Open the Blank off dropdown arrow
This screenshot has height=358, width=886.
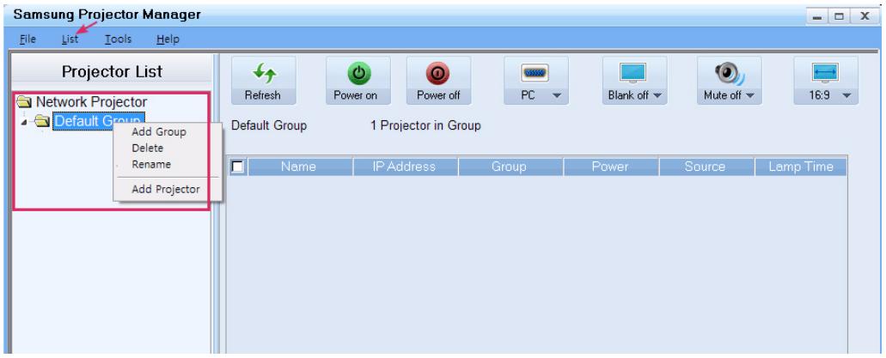pos(656,96)
